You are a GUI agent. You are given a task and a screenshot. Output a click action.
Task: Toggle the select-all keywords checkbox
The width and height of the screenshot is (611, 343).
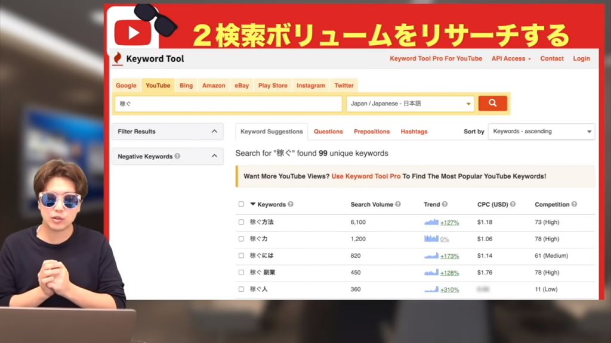241,204
